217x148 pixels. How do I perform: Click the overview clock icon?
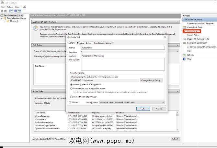tap(36, 28)
